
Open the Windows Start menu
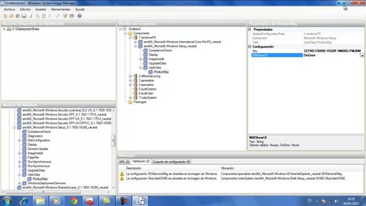[7, 201]
